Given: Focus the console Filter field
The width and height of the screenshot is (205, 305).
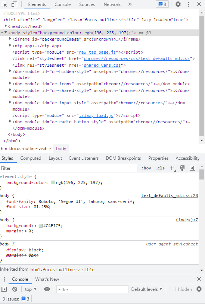Looking at the screenshot, I should point(92,289).
